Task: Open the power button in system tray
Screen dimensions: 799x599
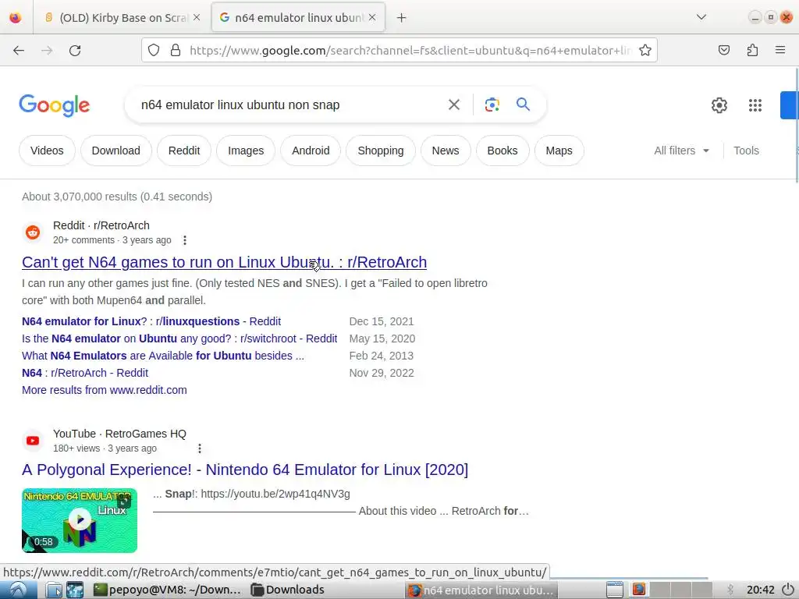Action: point(788,590)
